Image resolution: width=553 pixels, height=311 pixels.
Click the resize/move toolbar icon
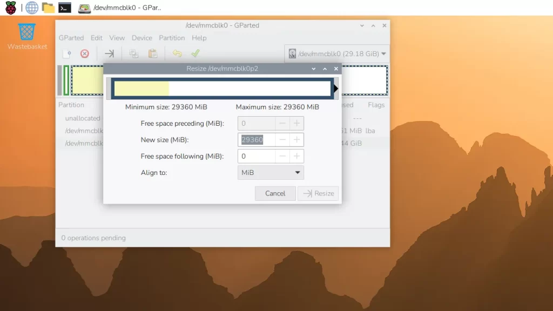[109, 53]
